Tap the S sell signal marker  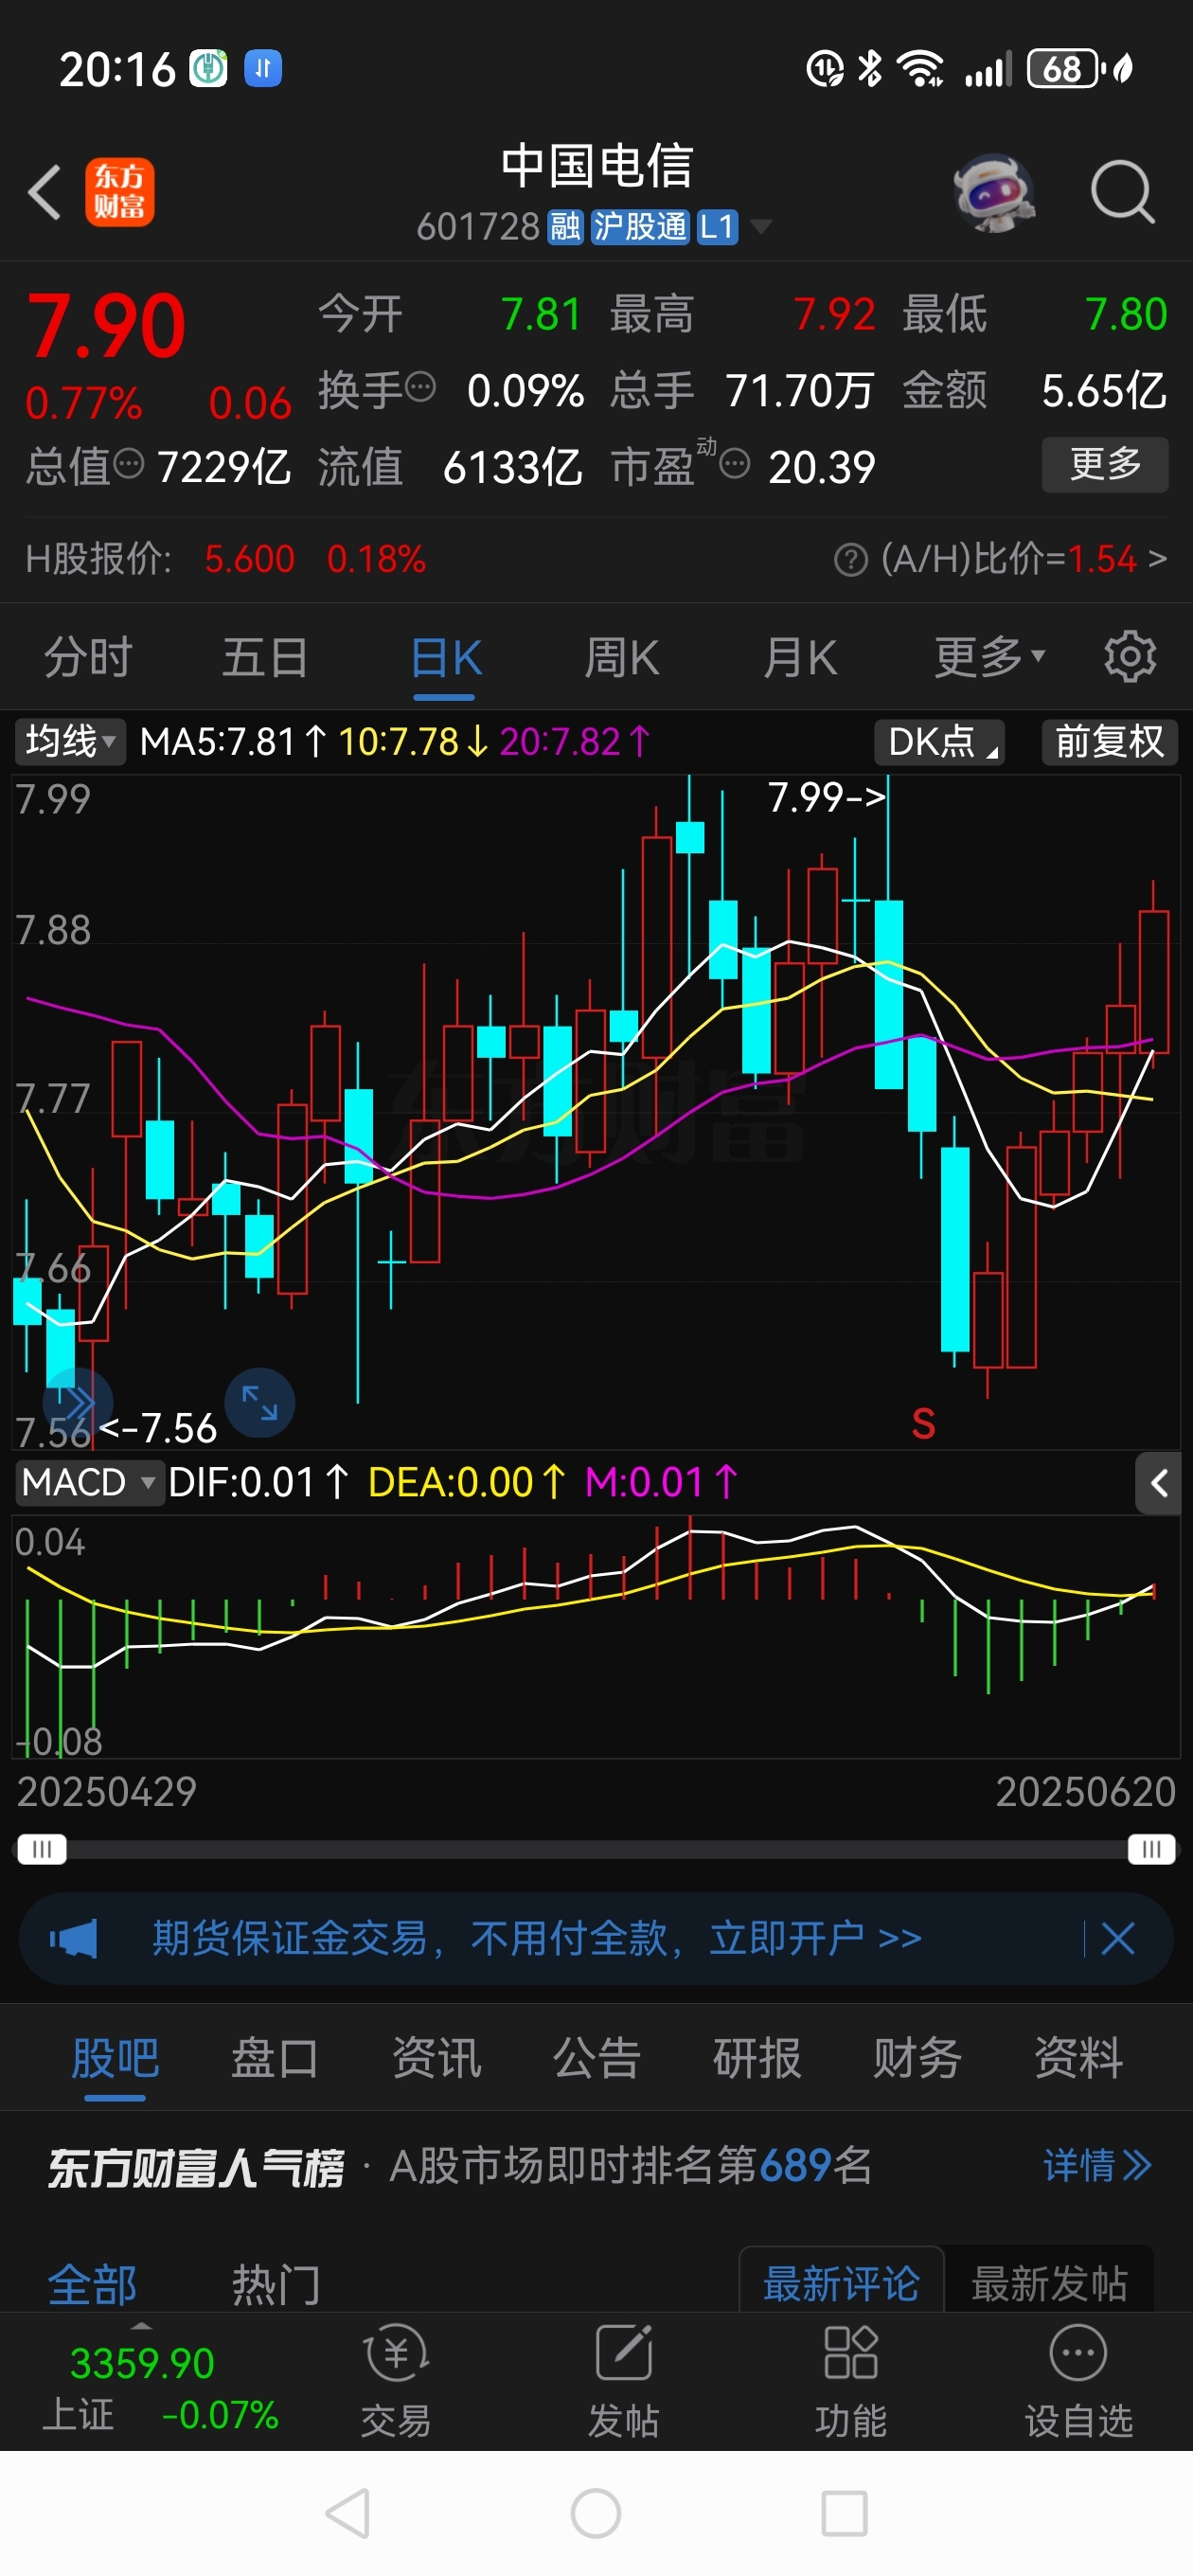[923, 1423]
